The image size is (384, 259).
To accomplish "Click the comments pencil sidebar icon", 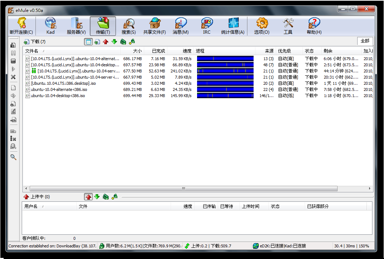I will coord(13,112).
